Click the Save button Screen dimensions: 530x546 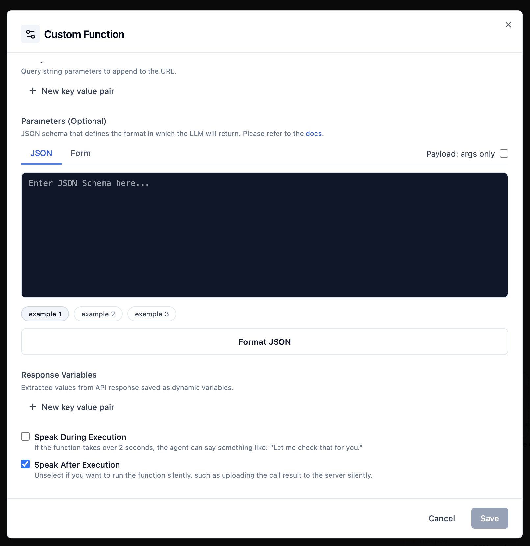point(490,518)
